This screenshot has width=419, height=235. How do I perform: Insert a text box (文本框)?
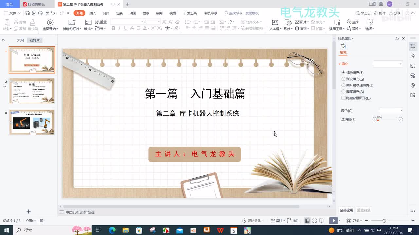click(275, 25)
